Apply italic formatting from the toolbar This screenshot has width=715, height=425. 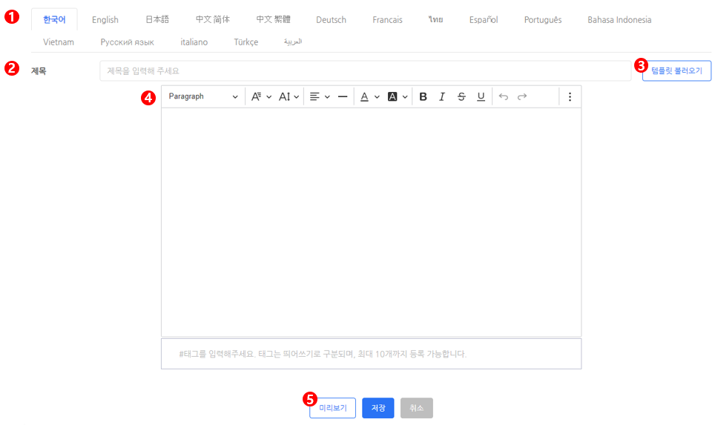[x=442, y=96]
